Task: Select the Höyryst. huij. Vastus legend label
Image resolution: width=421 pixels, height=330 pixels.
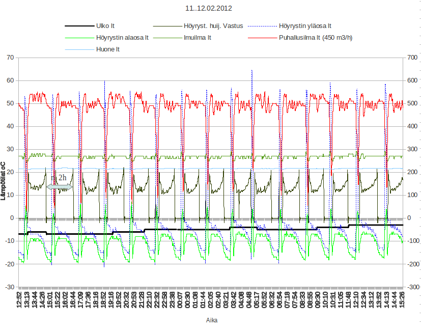Action: (x=213, y=25)
